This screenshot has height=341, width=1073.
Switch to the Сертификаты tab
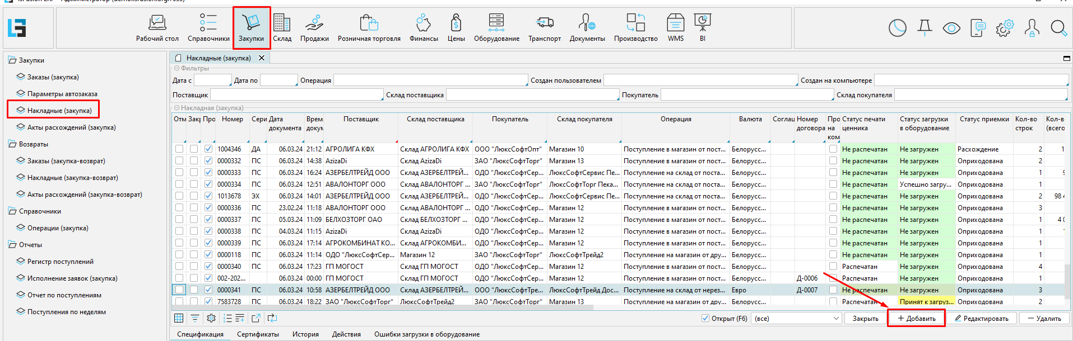[258, 334]
